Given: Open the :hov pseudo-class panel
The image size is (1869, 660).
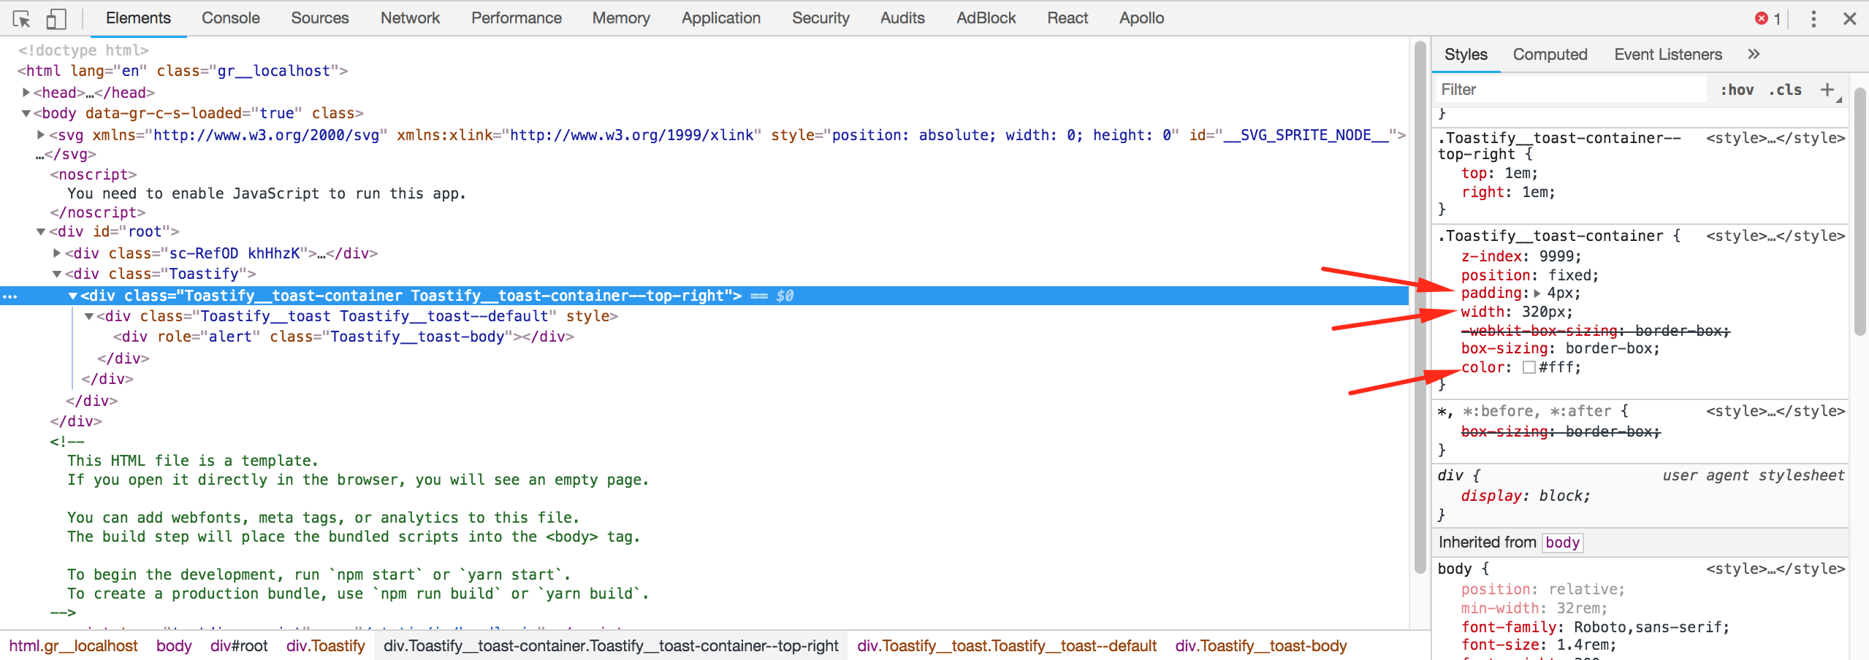Looking at the screenshot, I should tap(1738, 89).
